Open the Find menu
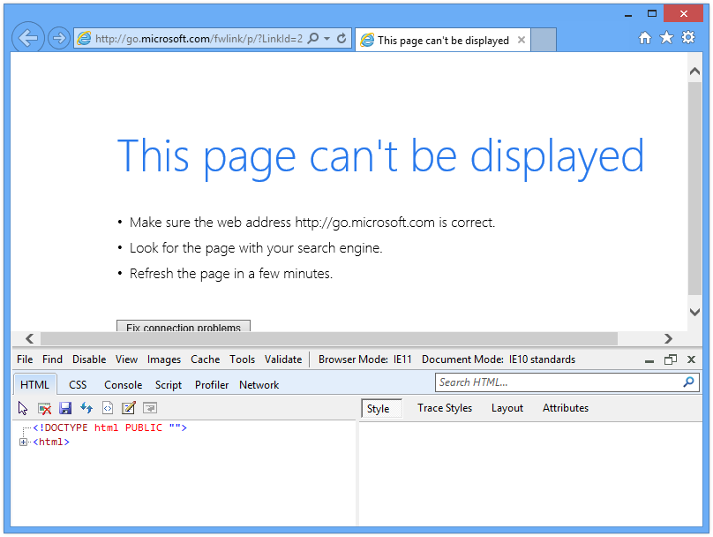This screenshot has width=713, height=537. coord(52,359)
